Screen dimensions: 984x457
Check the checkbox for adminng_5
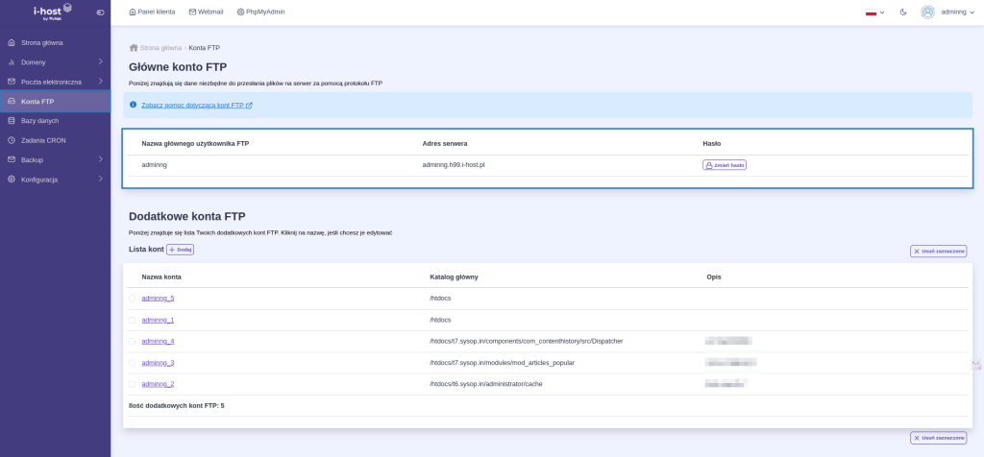133,299
